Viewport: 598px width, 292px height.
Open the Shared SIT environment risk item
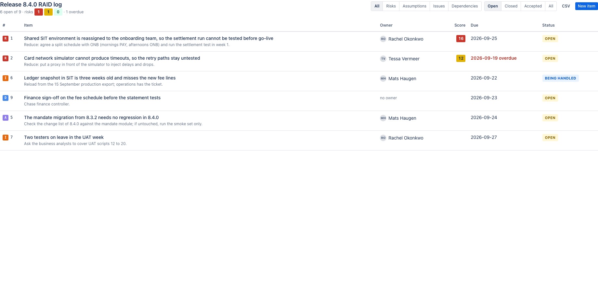point(149,38)
